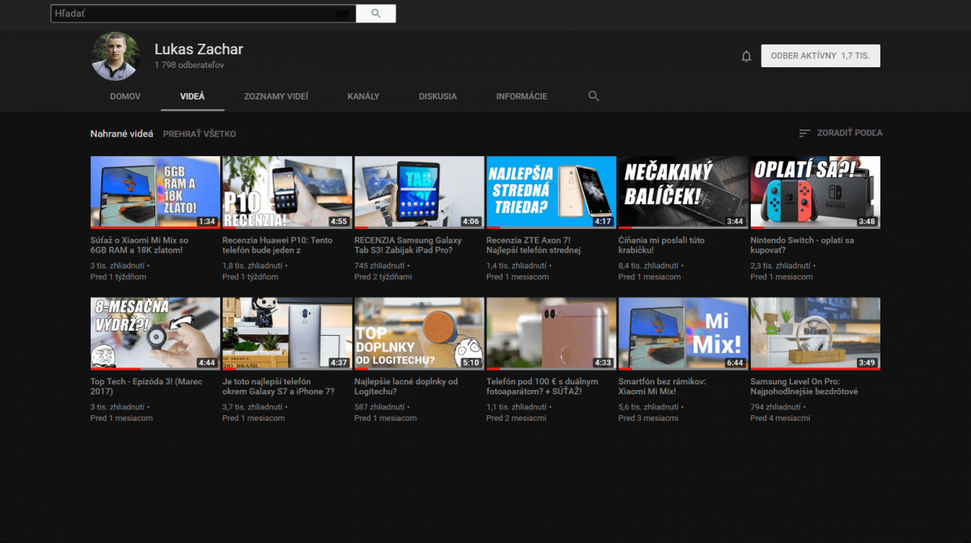This screenshot has height=543, width=971.
Task: Click the 5,6 tis. zhliadnutí count
Action: click(648, 407)
